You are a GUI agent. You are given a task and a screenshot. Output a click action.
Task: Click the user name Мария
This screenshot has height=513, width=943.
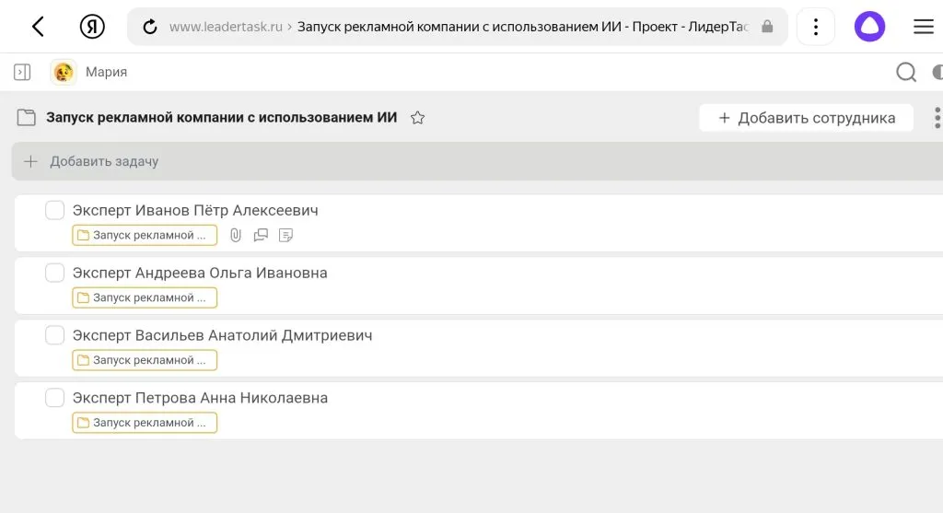tap(107, 72)
